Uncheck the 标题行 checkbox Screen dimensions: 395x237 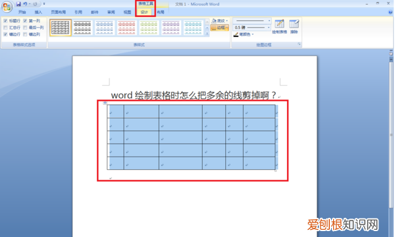[x=5, y=20]
